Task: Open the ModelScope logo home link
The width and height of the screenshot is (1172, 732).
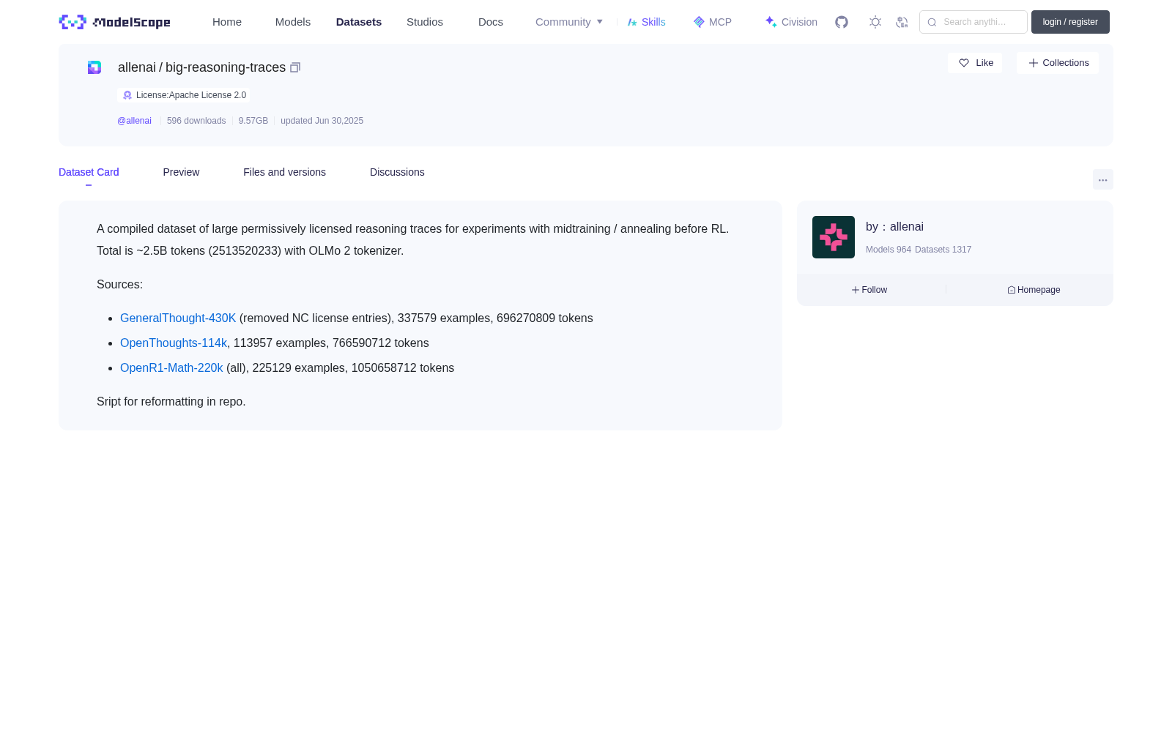Action: [x=114, y=22]
